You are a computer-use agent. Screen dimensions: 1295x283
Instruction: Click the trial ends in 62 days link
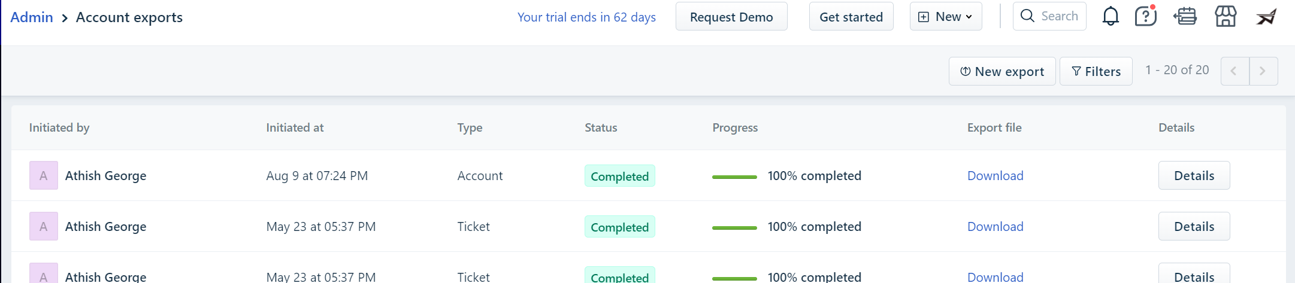pyautogui.click(x=586, y=17)
